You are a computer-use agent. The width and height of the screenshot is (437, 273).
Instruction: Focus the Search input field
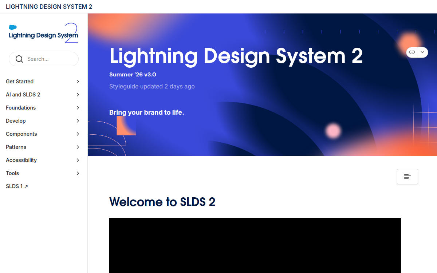(x=44, y=59)
